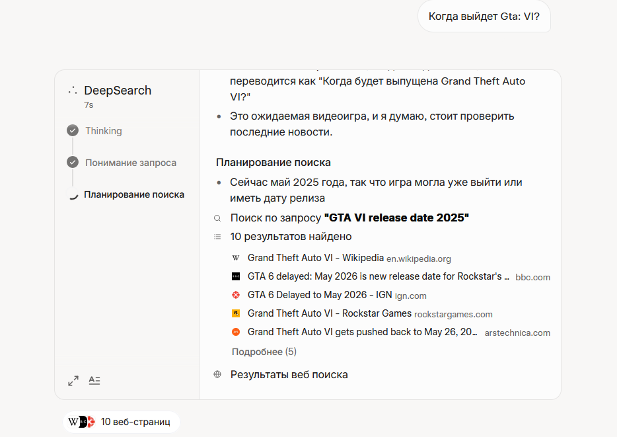Image resolution: width=617 pixels, height=437 pixels.
Task: Click the text format icon beside expand arrows
Action: (94, 380)
